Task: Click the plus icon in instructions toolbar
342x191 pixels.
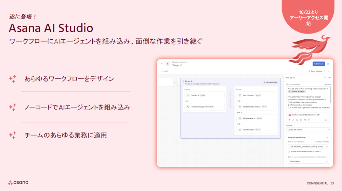Action: tap(289, 120)
